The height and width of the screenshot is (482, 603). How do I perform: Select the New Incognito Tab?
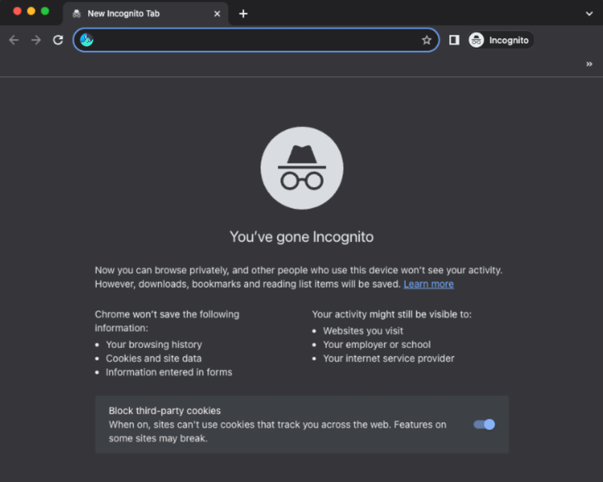point(123,13)
